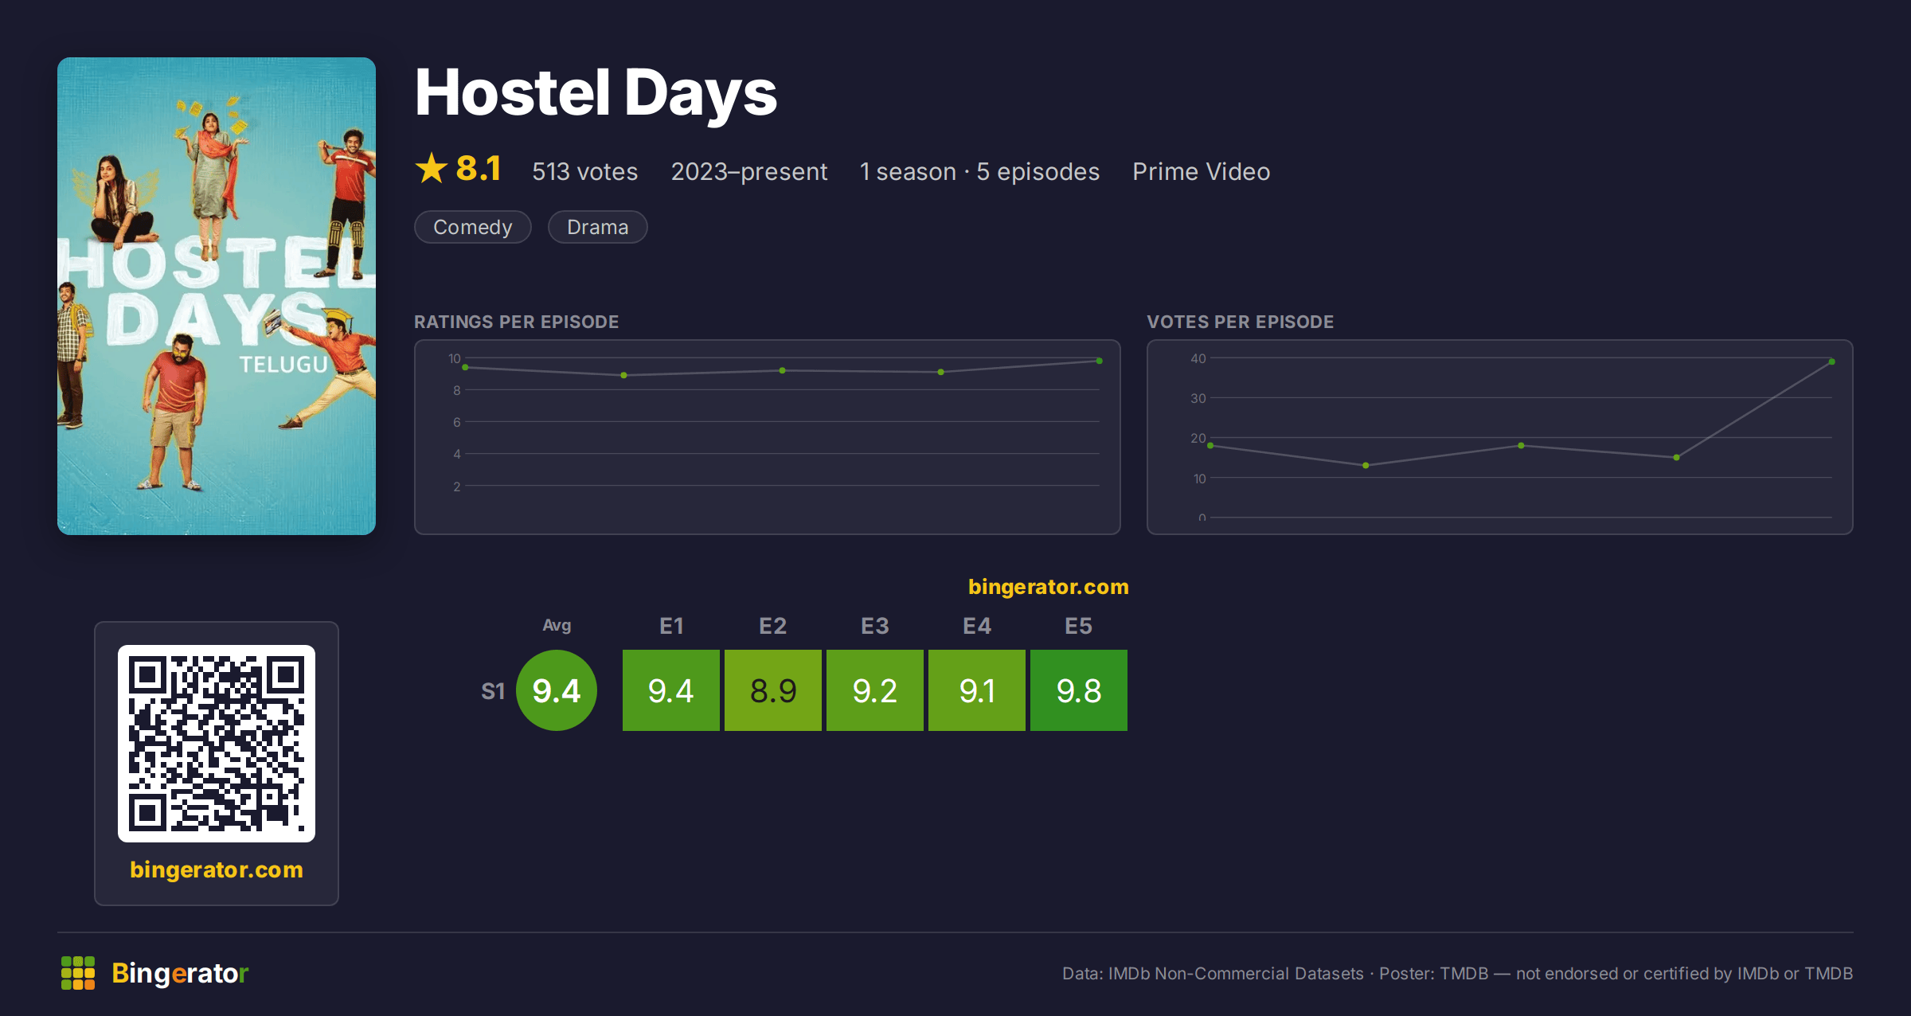Screen dimensions: 1911x1016
Task: Click the Hostel Days title heading
Action: (x=596, y=92)
